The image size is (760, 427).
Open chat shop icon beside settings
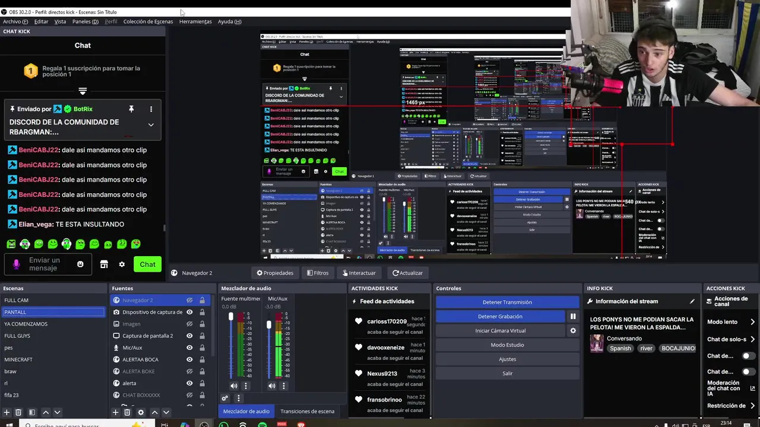(104, 265)
